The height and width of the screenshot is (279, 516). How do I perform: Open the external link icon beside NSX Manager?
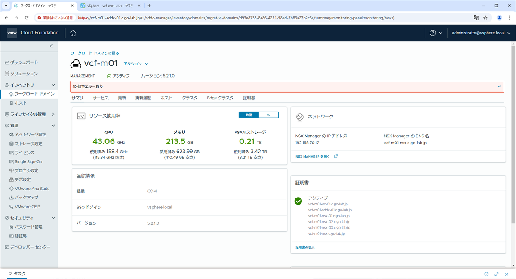336,156
